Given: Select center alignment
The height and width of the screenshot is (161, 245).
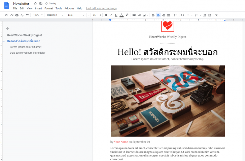Looking at the screenshot, I should pyautogui.click(x=158, y=15).
